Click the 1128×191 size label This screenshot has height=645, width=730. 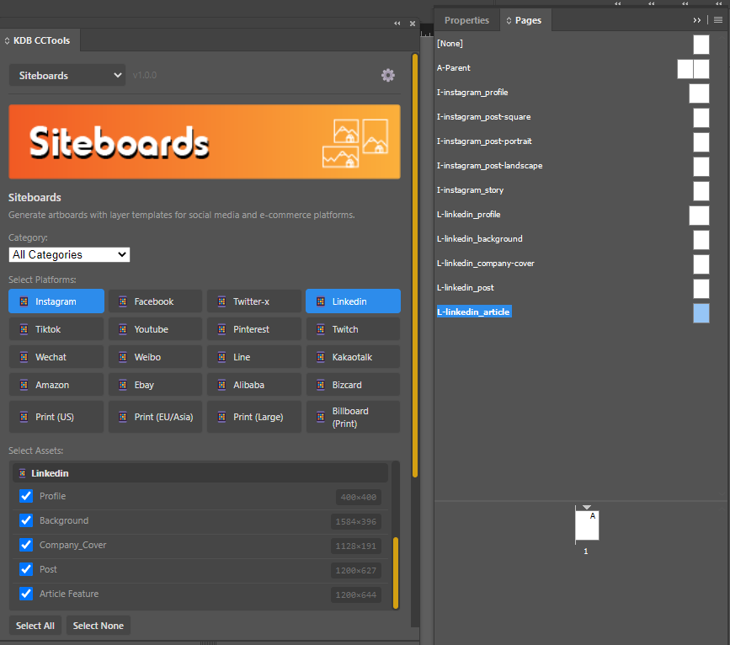(x=355, y=546)
